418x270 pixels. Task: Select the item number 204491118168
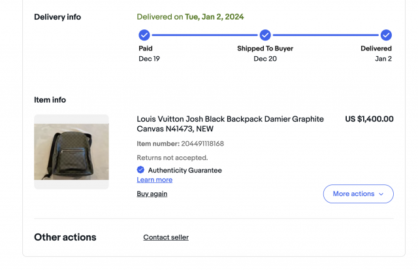(202, 144)
